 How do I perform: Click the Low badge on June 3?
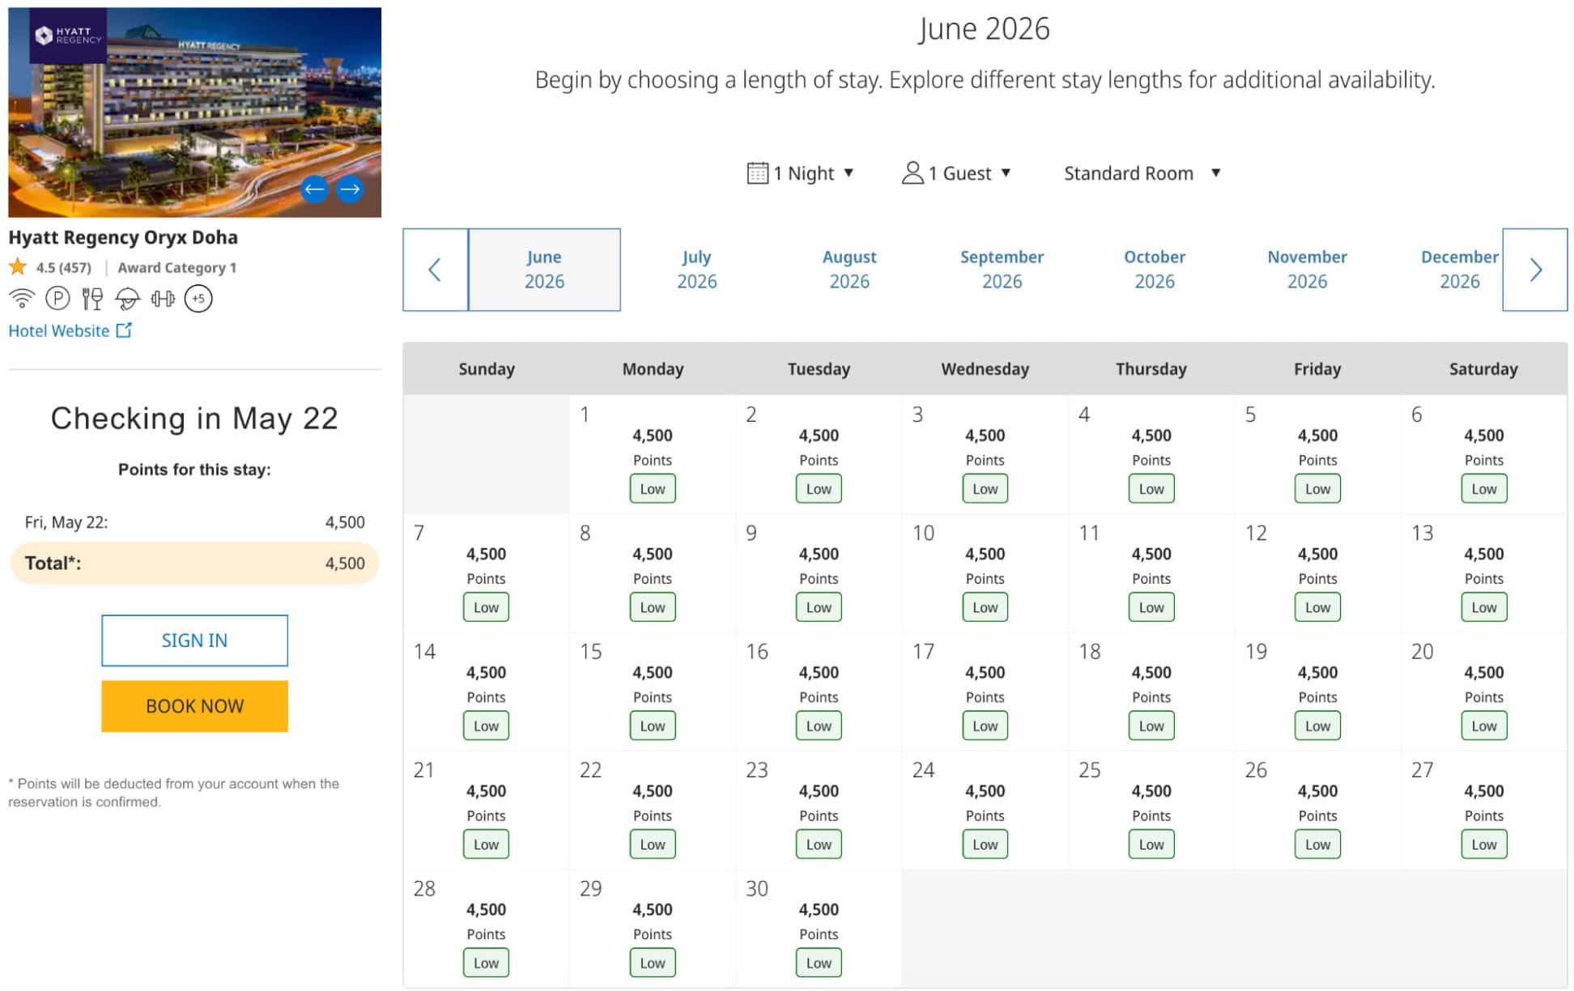[x=985, y=489]
